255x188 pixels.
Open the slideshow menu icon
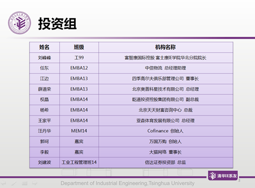(x=25, y=183)
